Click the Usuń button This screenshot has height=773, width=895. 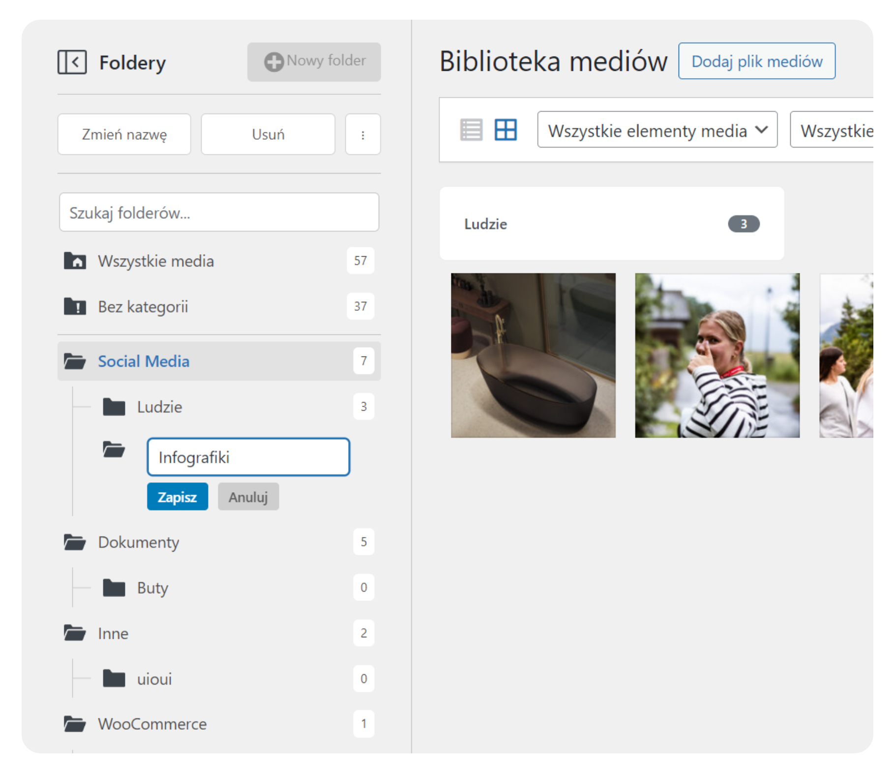click(x=268, y=135)
